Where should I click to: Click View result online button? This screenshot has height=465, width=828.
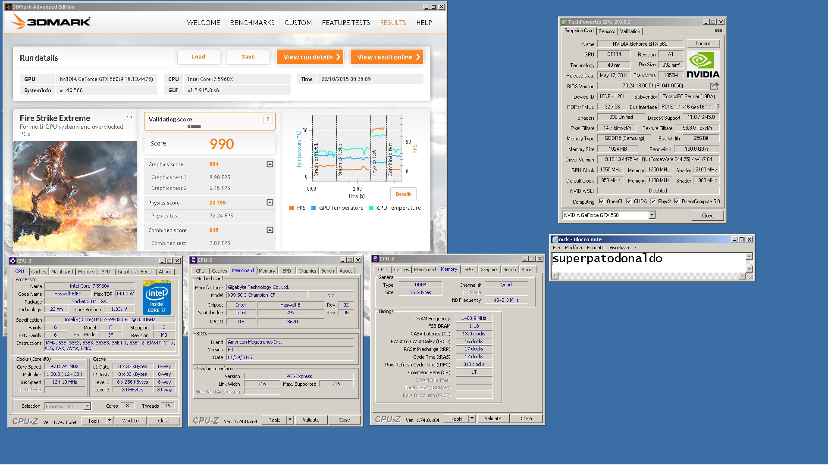point(387,57)
